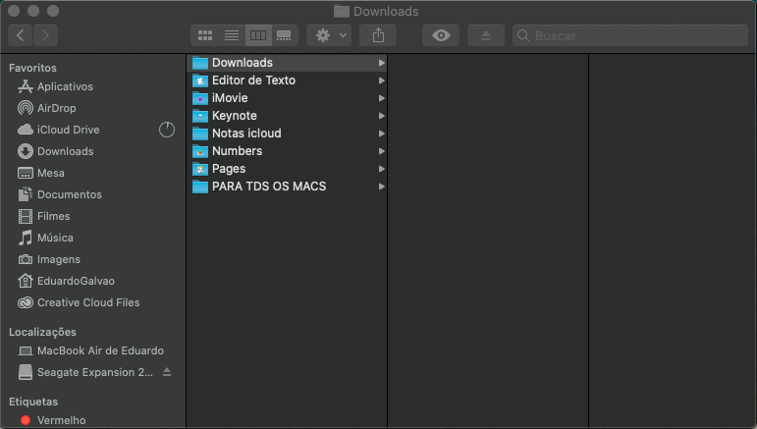Open Aplicativos in the sidebar
The height and width of the screenshot is (429, 757).
65,86
